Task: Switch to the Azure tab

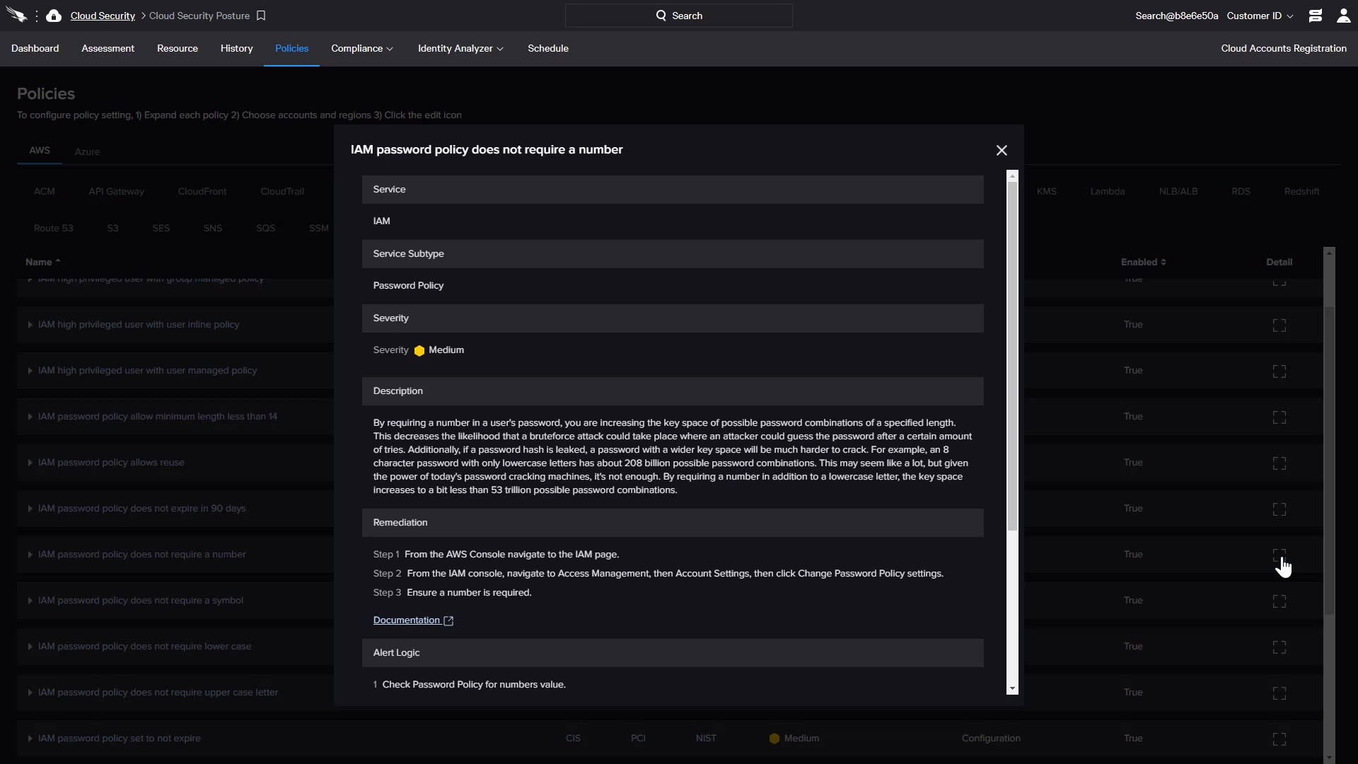Action: pyautogui.click(x=87, y=151)
